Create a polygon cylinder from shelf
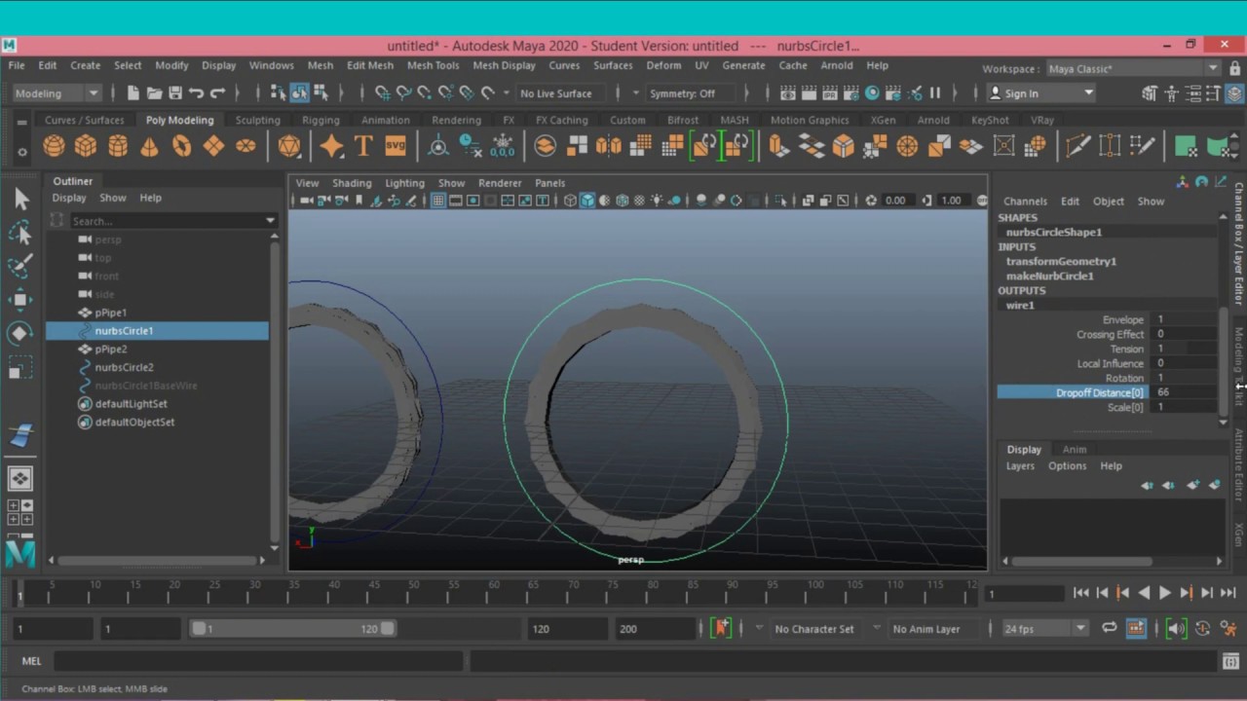This screenshot has height=701, width=1247. (x=118, y=146)
